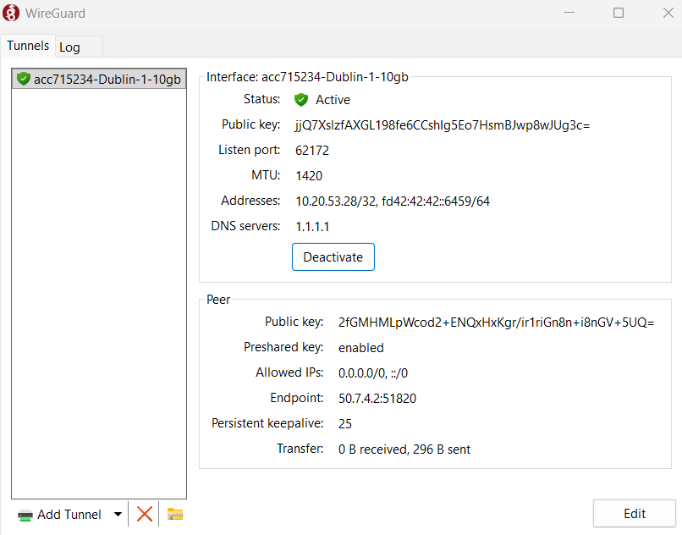This screenshot has width=682, height=535.
Task: Click the Transfer statistics text
Action: pos(404,450)
